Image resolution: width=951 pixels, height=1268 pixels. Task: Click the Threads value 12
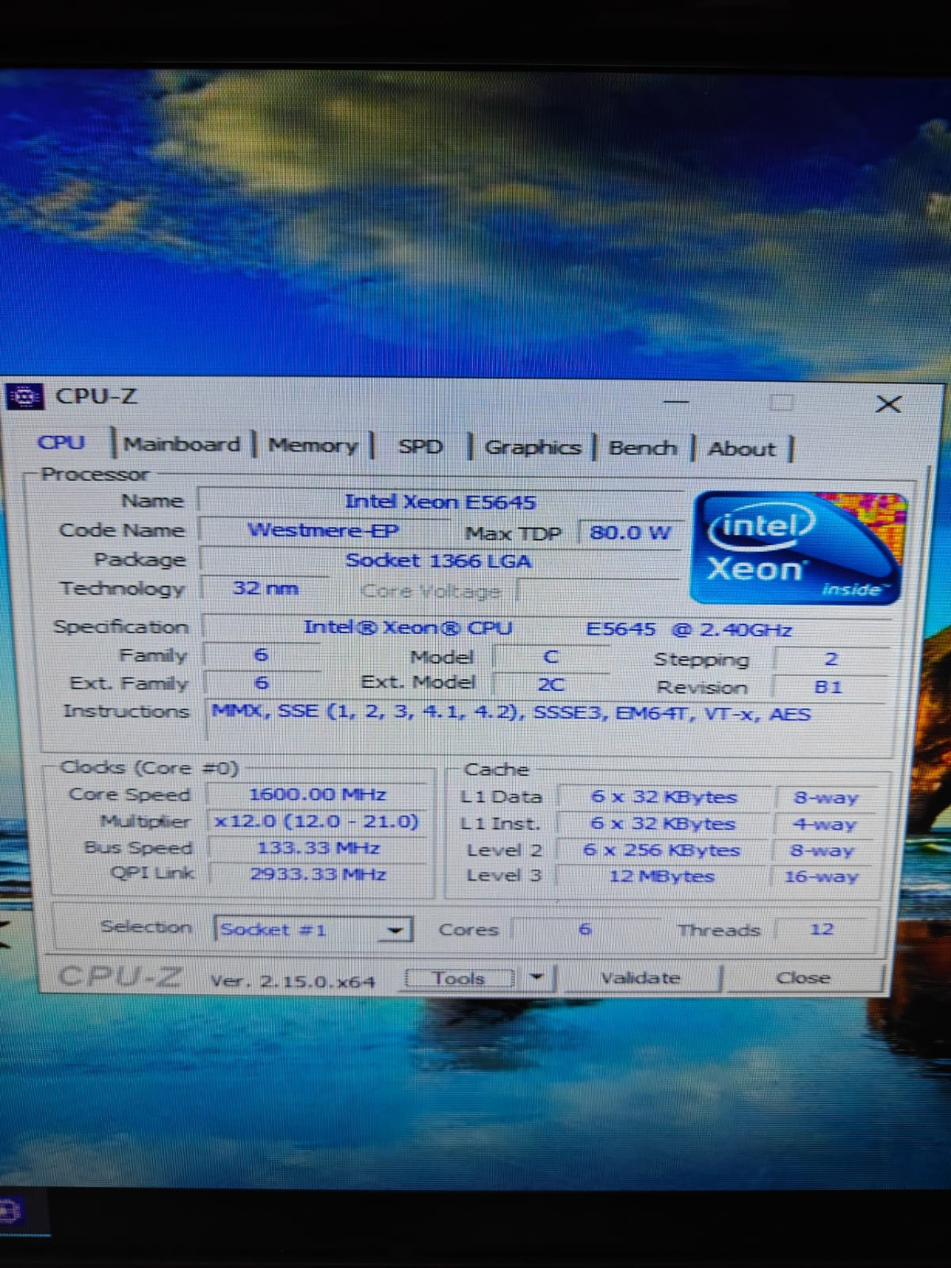(x=822, y=929)
